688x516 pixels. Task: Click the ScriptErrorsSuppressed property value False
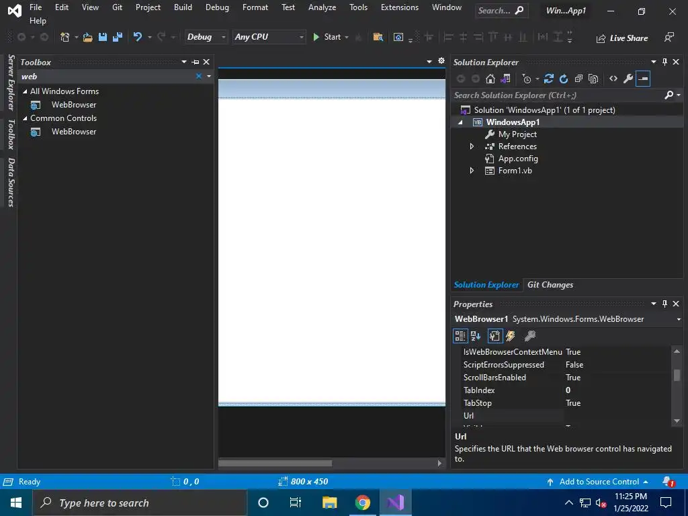(x=574, y=365)
